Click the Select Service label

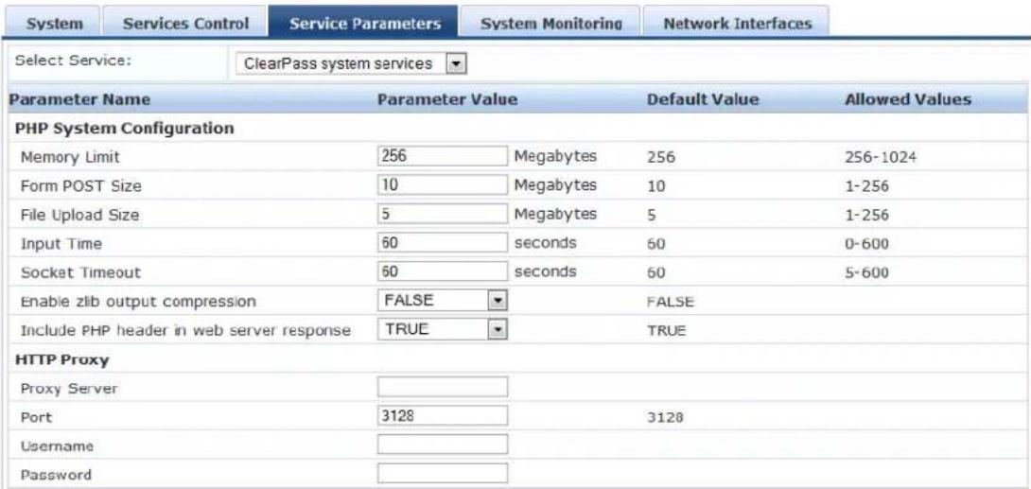73,61
